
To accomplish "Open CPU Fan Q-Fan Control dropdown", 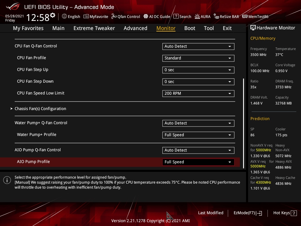I will tap(198, 46).
